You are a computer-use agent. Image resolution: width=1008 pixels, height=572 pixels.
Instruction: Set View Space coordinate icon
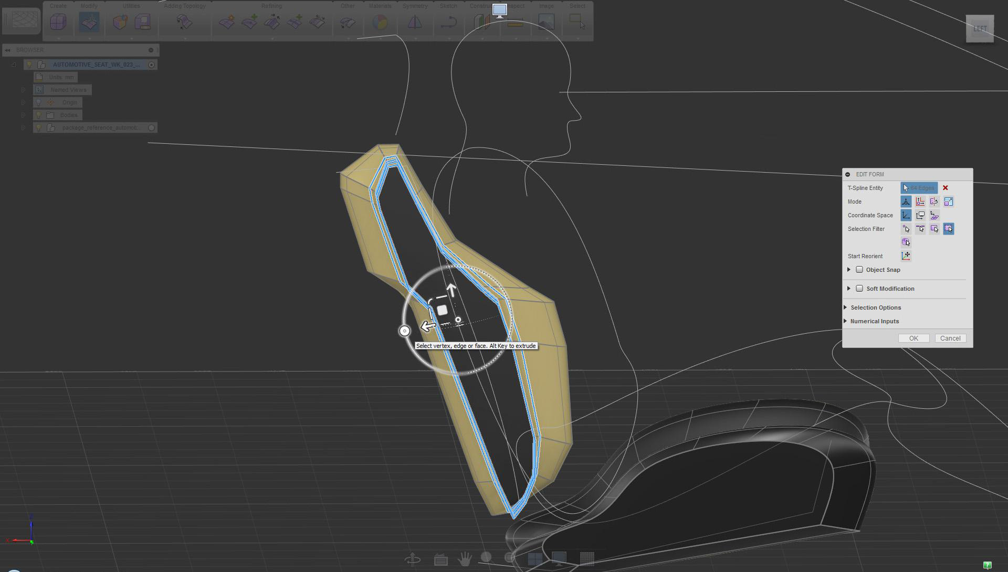point(920,215)
